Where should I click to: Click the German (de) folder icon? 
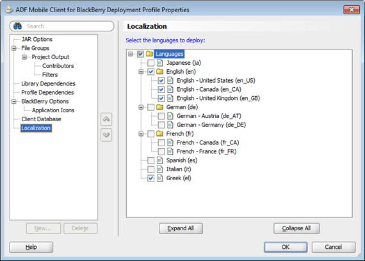click(x=159, y=107)
